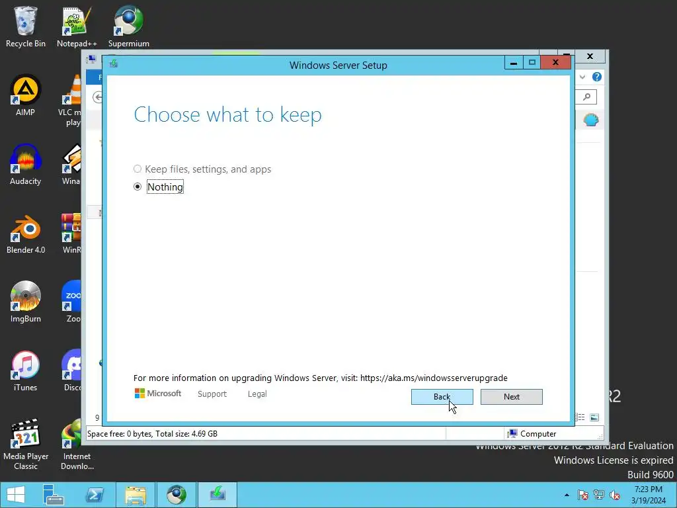Open Supermium from the taskbar
The image size is (677, 508).
click(176, 495)
